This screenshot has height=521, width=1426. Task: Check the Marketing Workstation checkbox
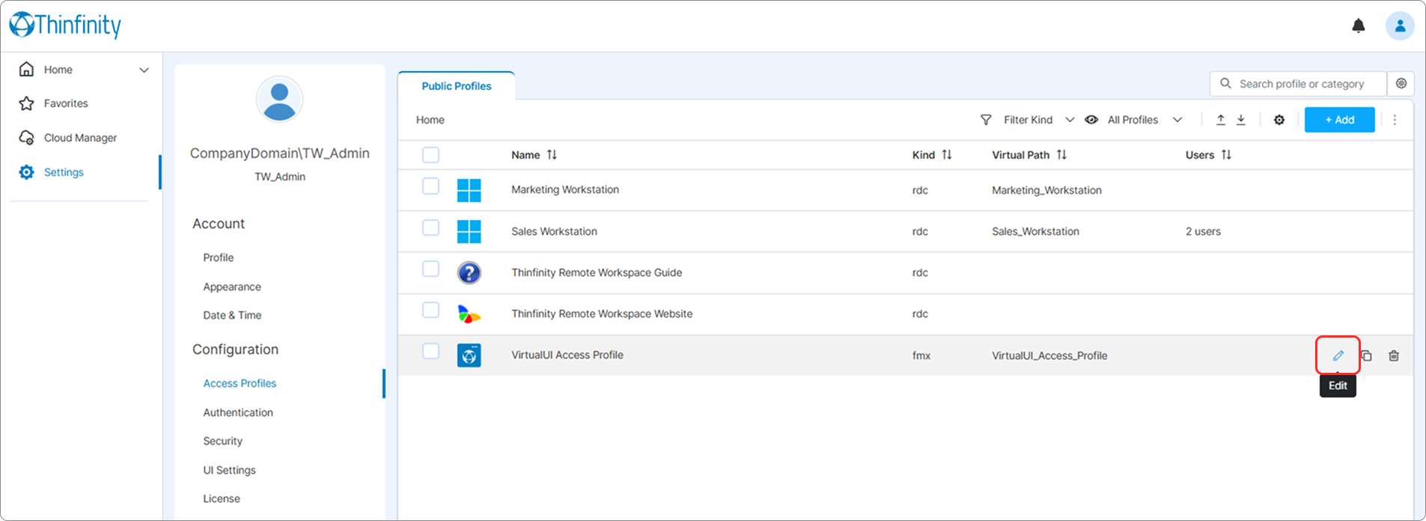(x=430, y=186)
